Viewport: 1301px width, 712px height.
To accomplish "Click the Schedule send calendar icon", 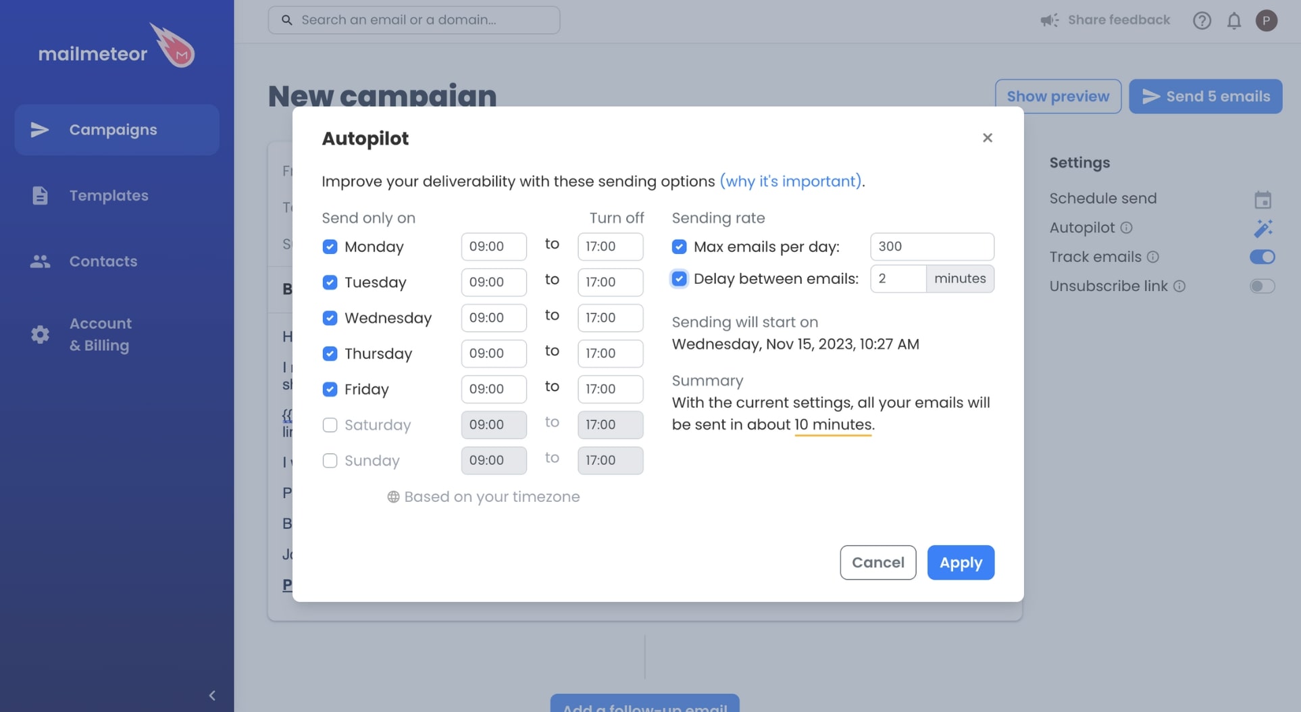I will [x=1262, y=200].
